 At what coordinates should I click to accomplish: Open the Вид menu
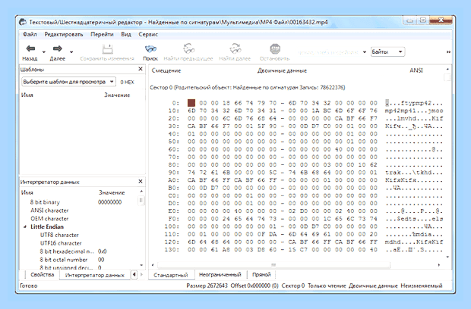[x=126, y=34]
